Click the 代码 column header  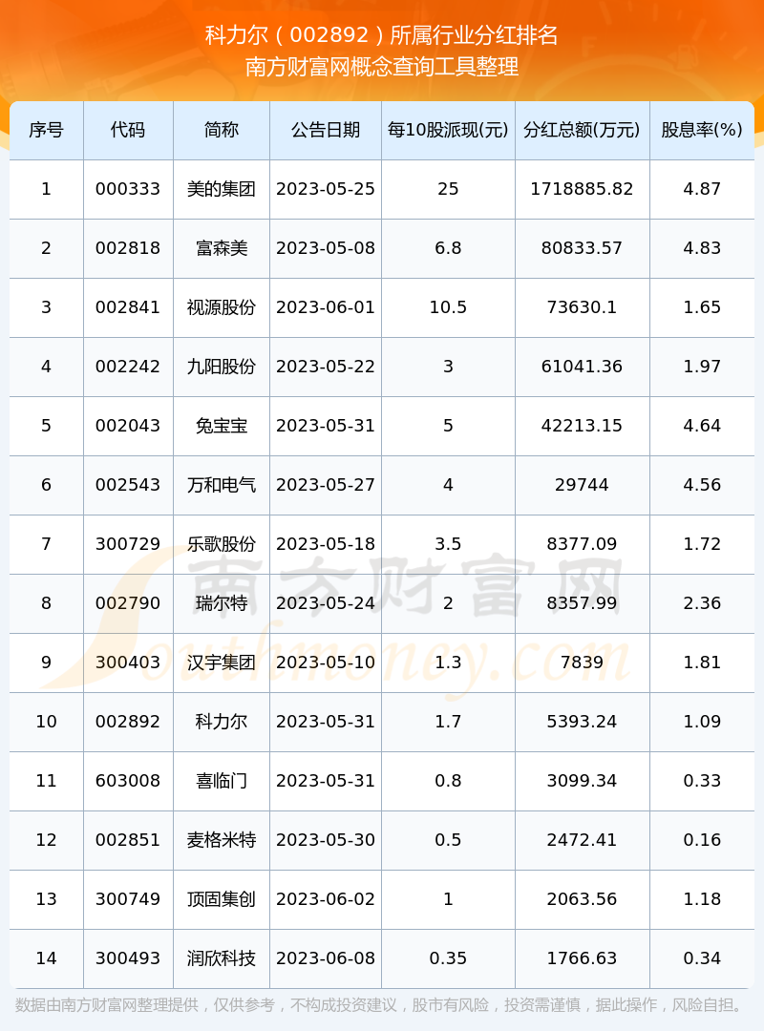tap(128, 130)
